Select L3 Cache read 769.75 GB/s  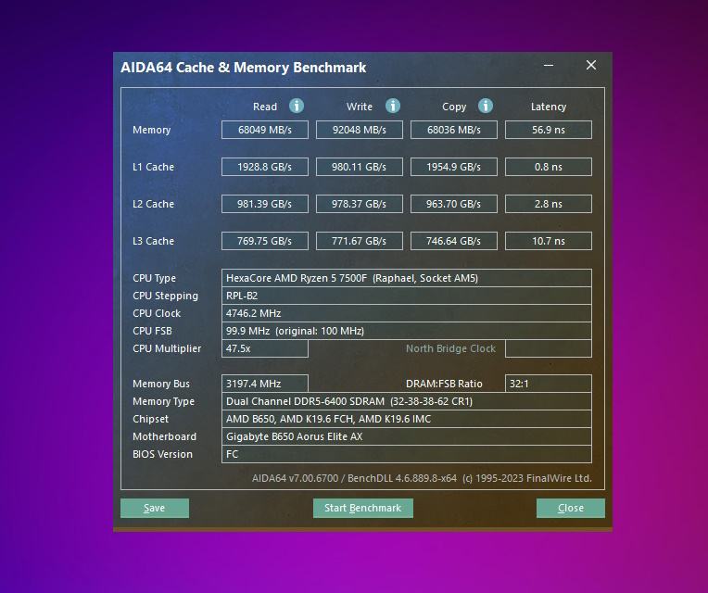(x=265, y=241)
